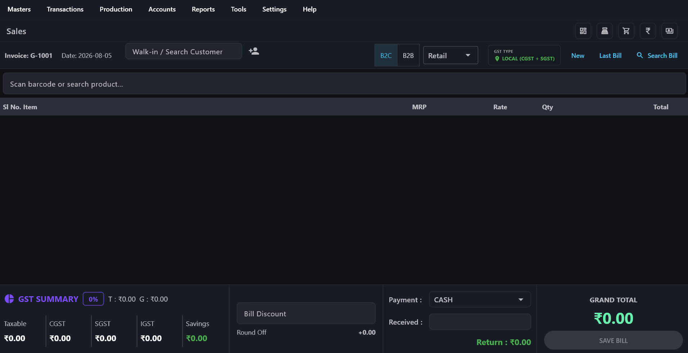Click the T : ₹0.00 total text
688x353 pixels.
coord(122,299)
